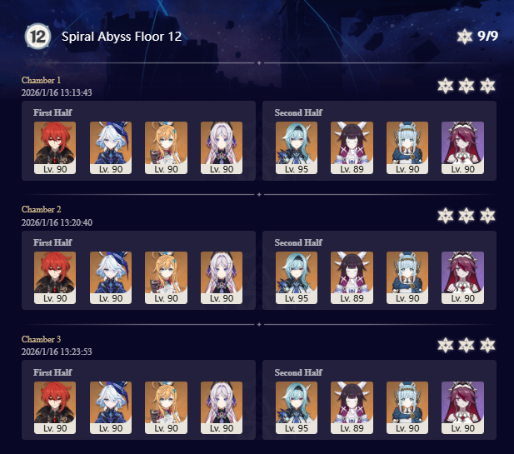Select the Lv. 89 character in Chamber 2
The height and width of the screenshot is (454, 514).
click(x=352, y=277)
